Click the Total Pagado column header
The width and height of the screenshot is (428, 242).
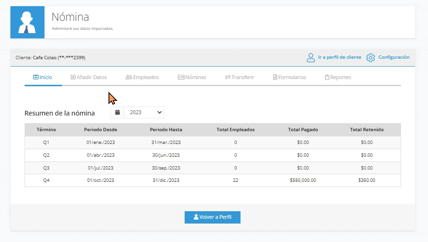point(303,129)
